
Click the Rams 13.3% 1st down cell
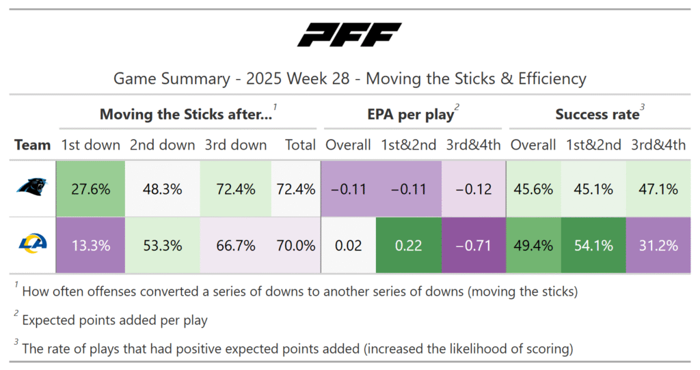coord(91,246)
